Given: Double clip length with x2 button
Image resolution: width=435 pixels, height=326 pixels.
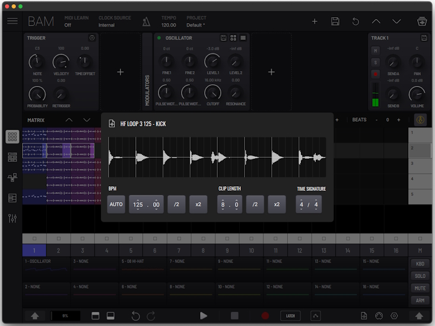Looking at the screenshot, I should point(277,204).
